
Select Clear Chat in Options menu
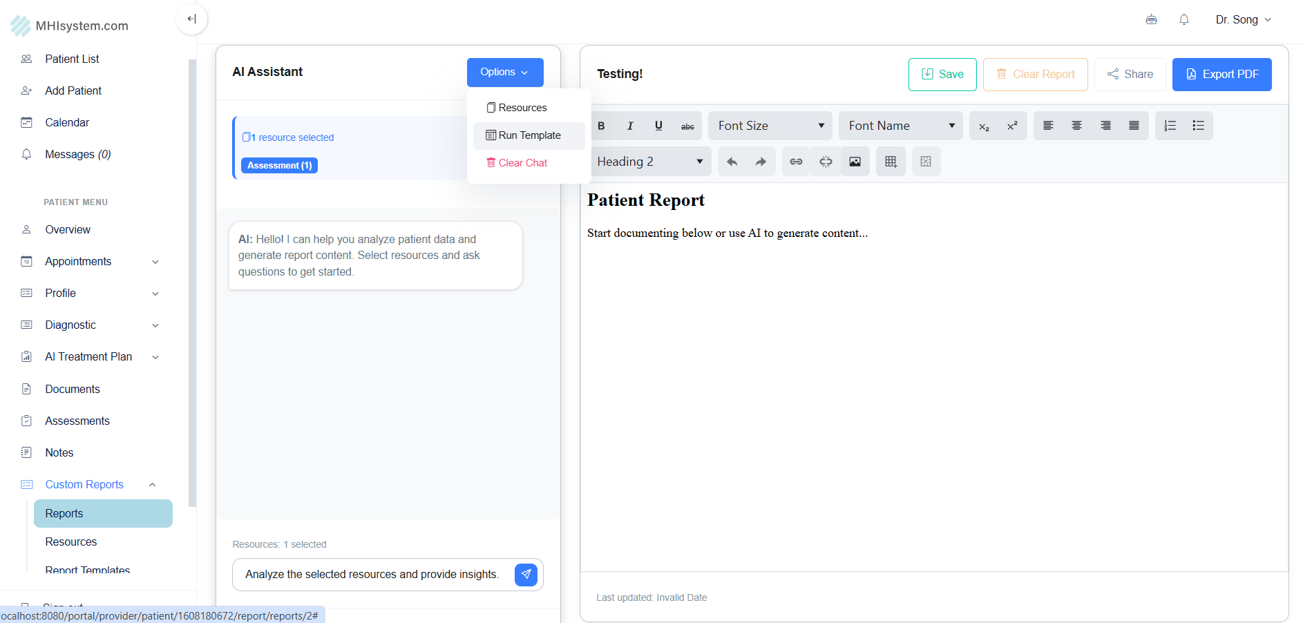(x=522, y=163)
